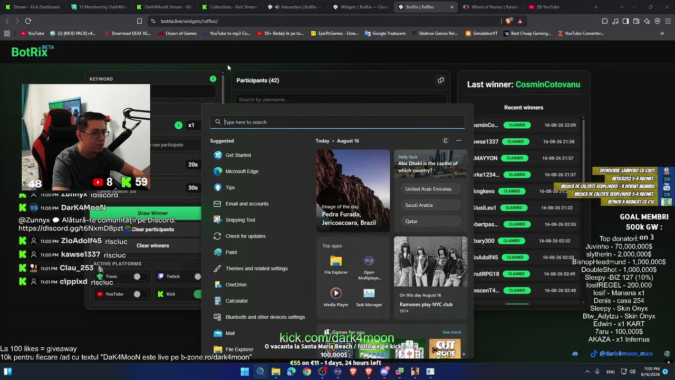This screenshot has height=380, width=675.
Task: Launch Snipping Tool from suggestions
Action: point(234,220)
